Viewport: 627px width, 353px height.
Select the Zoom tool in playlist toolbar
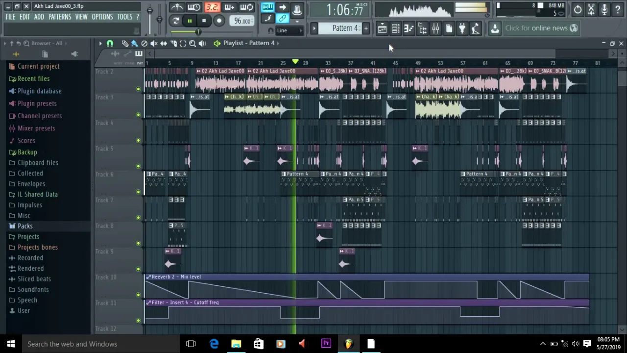pos(193,43)
